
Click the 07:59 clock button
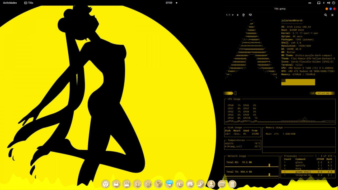click(169, 3)
